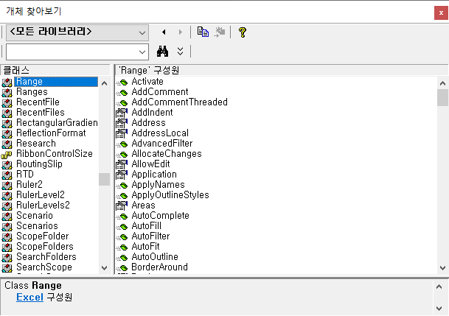The height and width of the screenshot is (316, 449).
Task: Open the search text dropdown arrow
Action: [142, 52]
